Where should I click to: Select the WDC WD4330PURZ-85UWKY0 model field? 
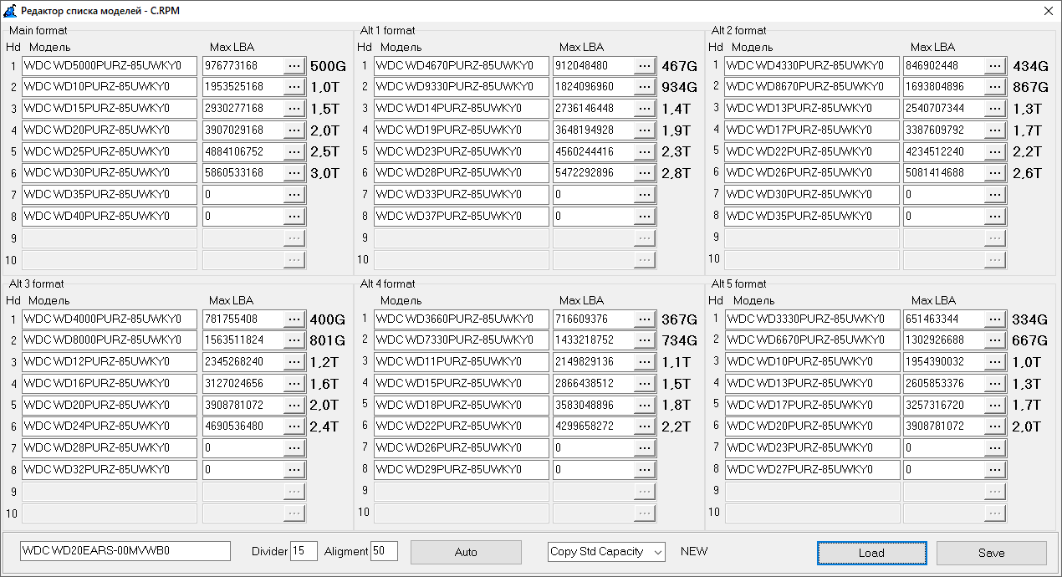point(812,65)
